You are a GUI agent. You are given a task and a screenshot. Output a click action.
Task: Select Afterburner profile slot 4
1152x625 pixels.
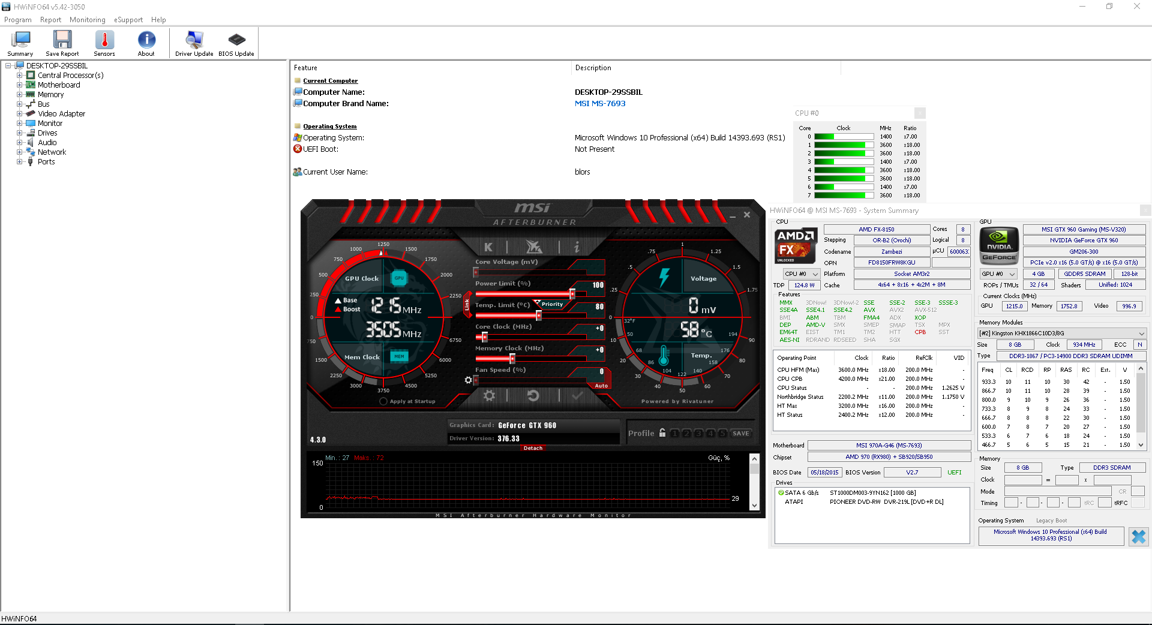(x=711, y=433)
